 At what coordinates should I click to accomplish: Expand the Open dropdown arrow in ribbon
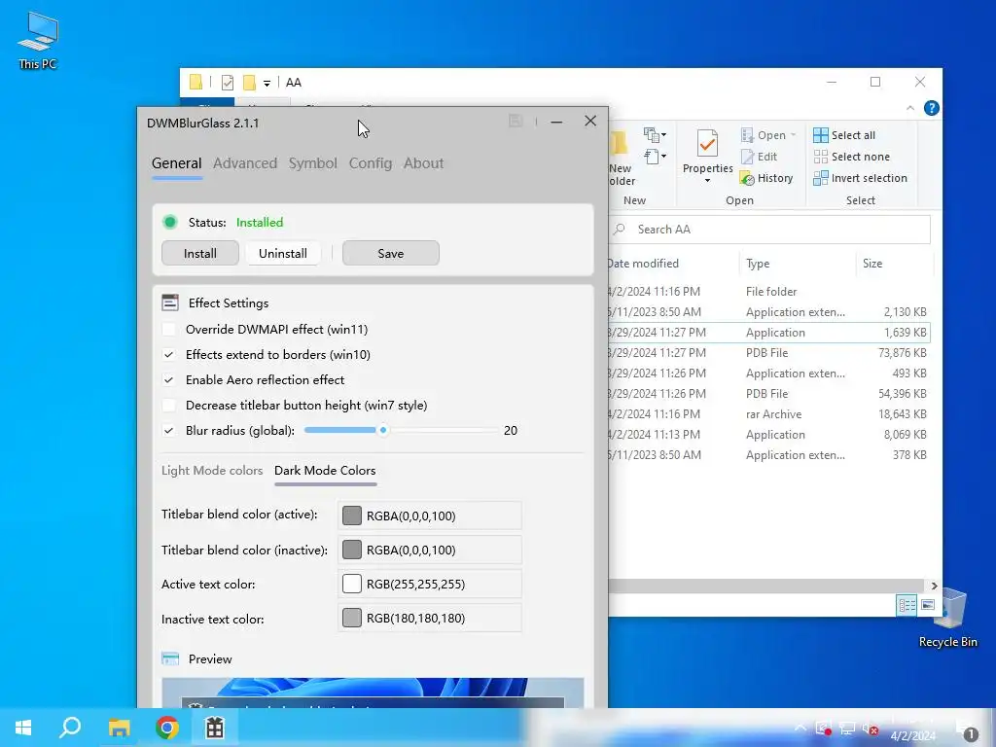(x=793, y=135)
